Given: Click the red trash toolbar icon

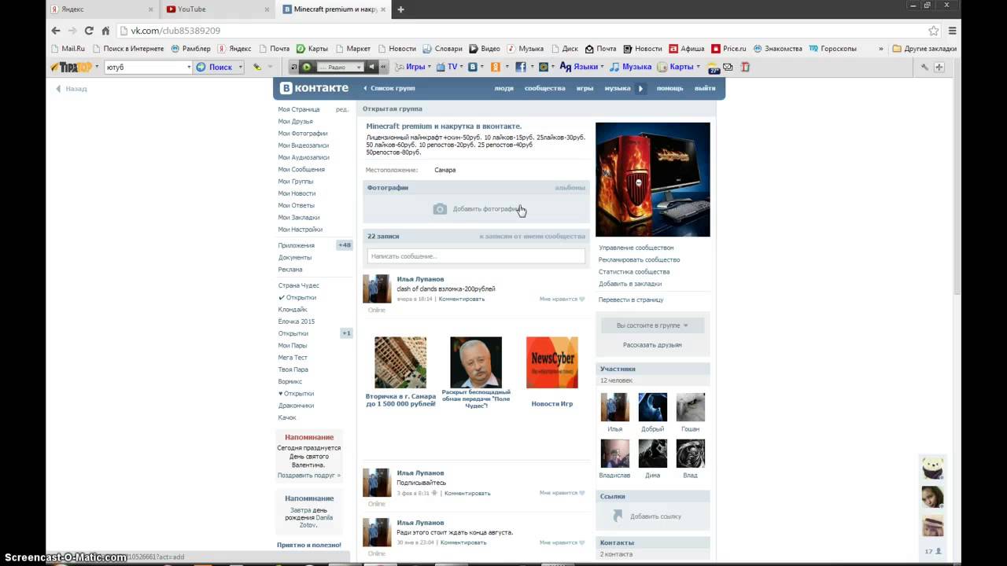Looking at the screenshot, I should [x=745, y=67].
